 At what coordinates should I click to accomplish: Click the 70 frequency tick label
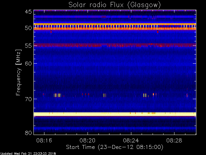click(28, 99)
